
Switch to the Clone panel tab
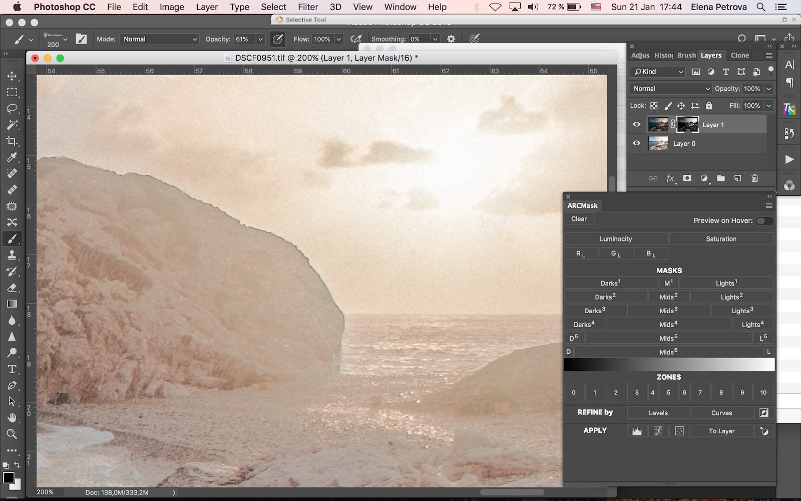[x=740, y=55]
